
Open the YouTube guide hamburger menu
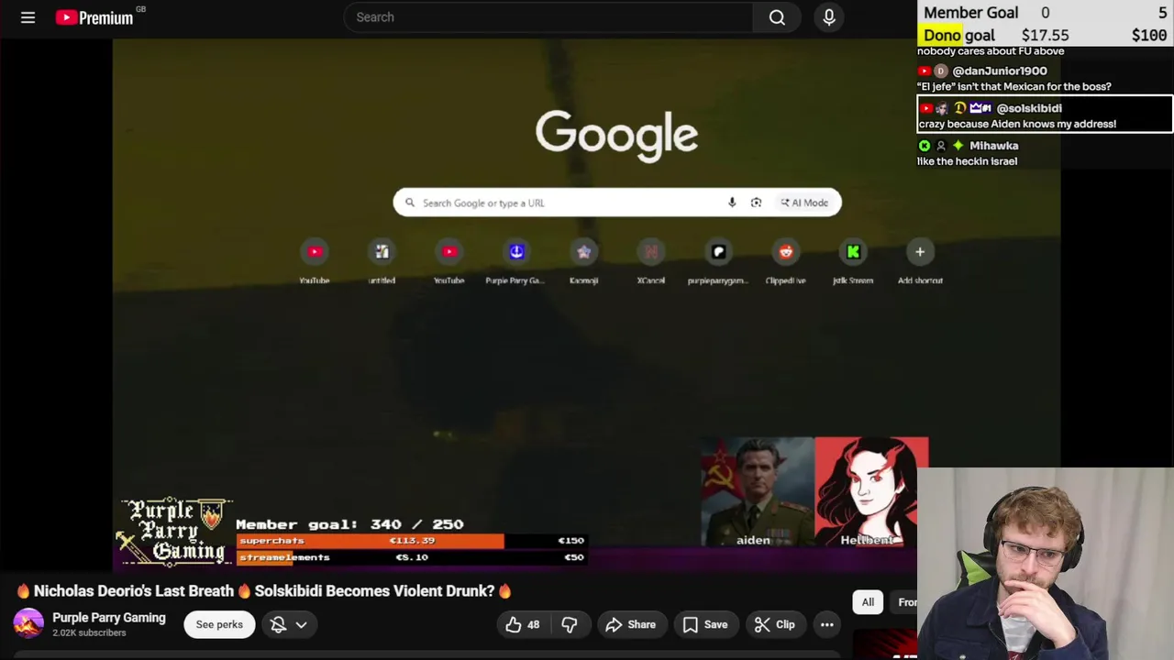(28, 17)
